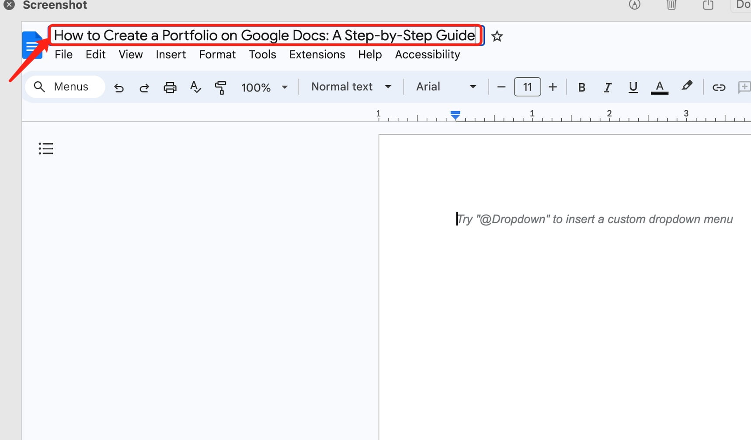Close the Screenshot preview window
Screen dimensions: 751x440
pyautogui.click(x=9, y=5)
